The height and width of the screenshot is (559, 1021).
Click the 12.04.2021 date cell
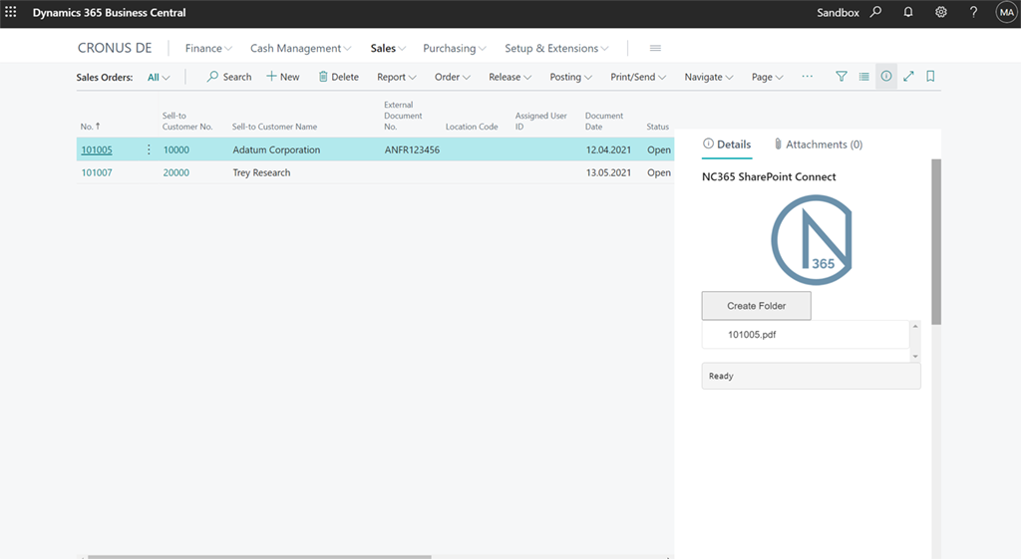(608, 149)
